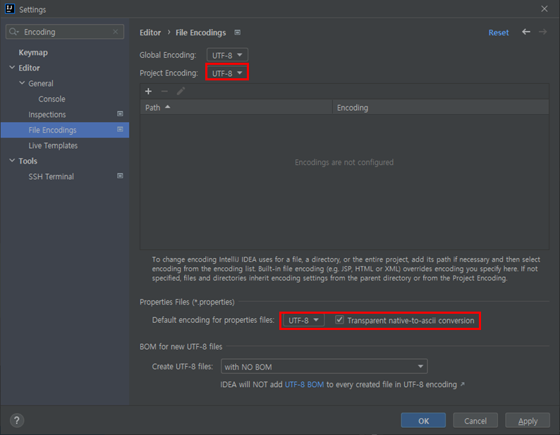Open the Project Encoding dropdown
The image size is (560, 435).
click(227, 73)
